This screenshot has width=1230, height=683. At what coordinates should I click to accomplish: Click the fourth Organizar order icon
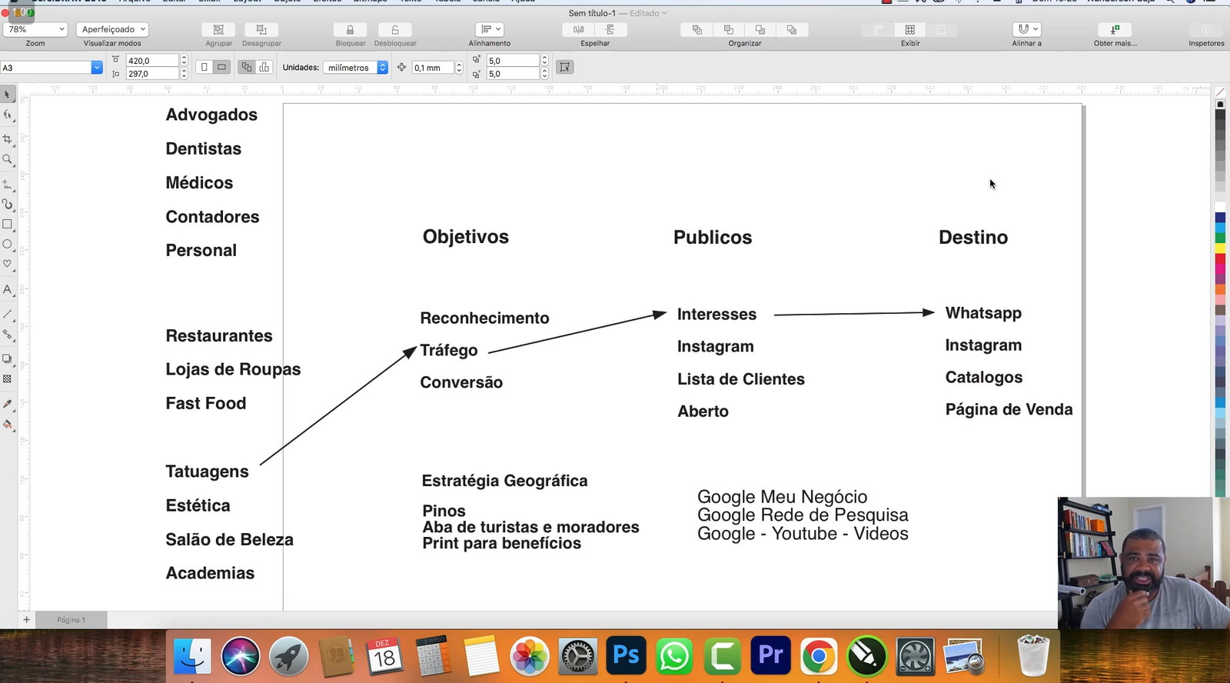[792, 29]
